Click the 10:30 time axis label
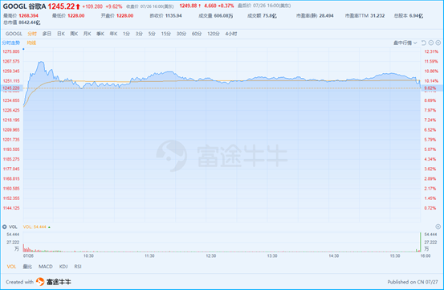 coord(88,255)
